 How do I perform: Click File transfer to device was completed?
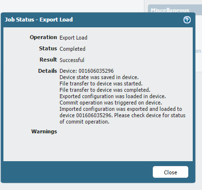click(x=105, y=90)
